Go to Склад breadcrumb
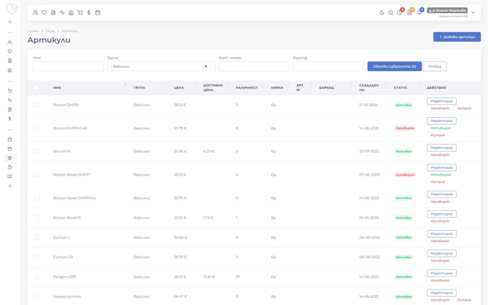 [x=50, y=31]
